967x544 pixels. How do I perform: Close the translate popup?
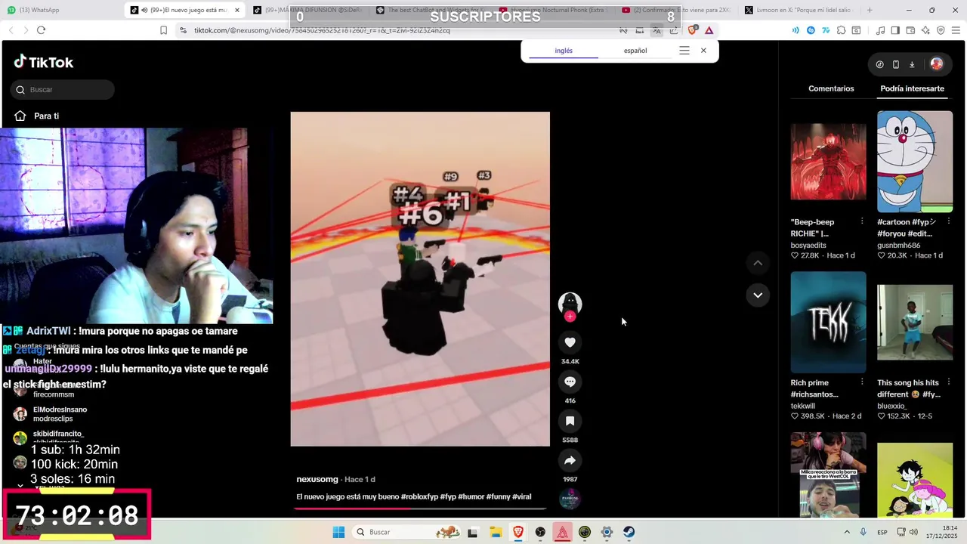[x=703, y=51]
